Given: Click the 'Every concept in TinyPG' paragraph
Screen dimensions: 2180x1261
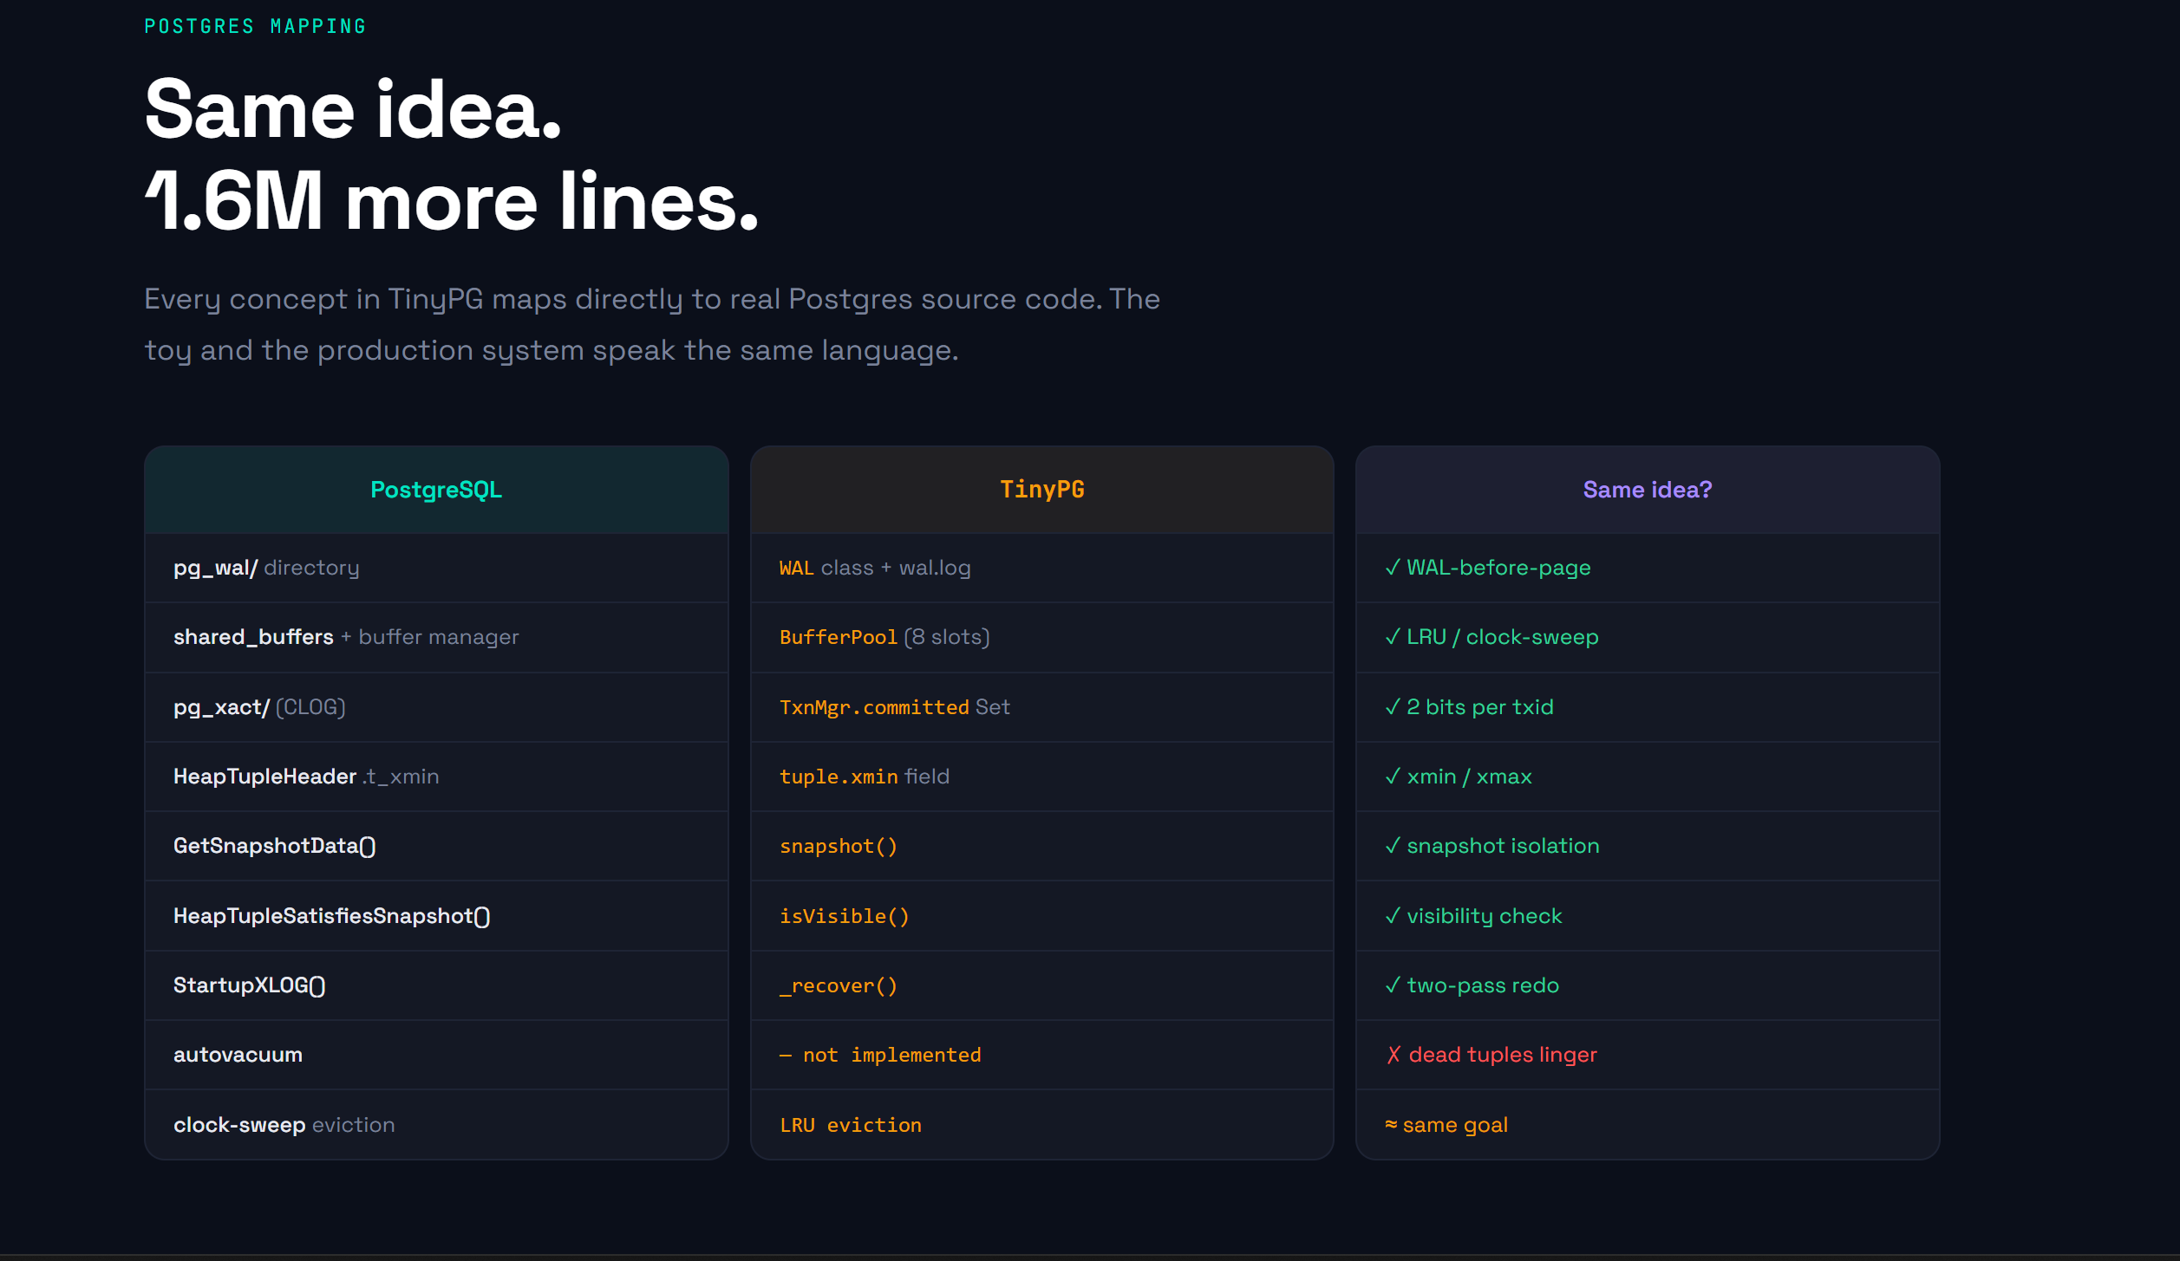Looking at the screenshot, I should (651, 324).
